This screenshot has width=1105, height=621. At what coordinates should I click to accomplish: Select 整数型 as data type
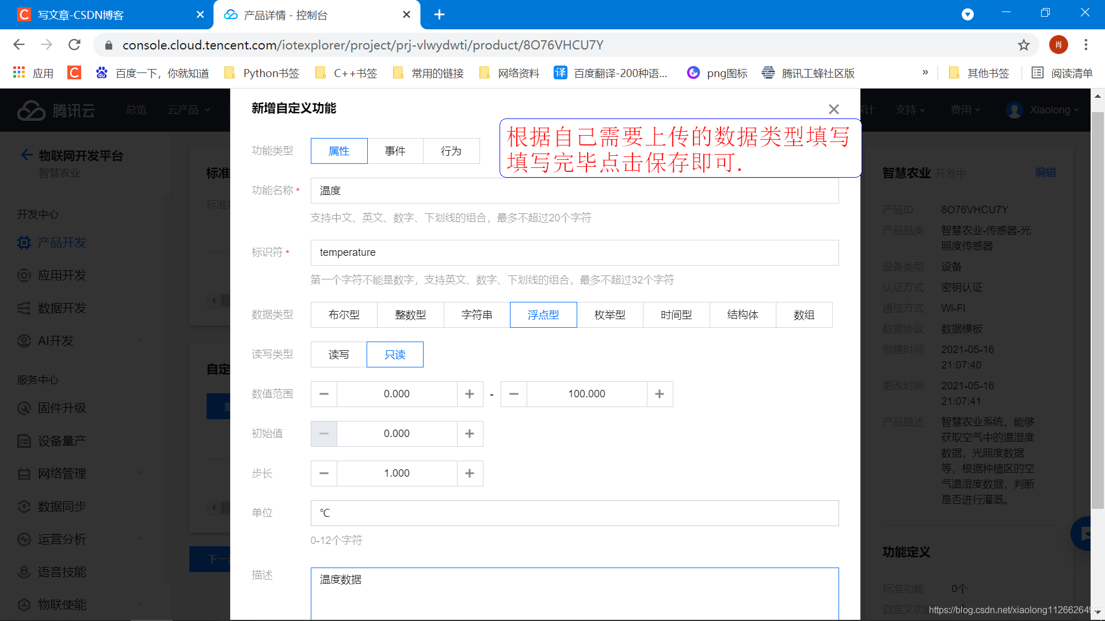pos(410,315)
